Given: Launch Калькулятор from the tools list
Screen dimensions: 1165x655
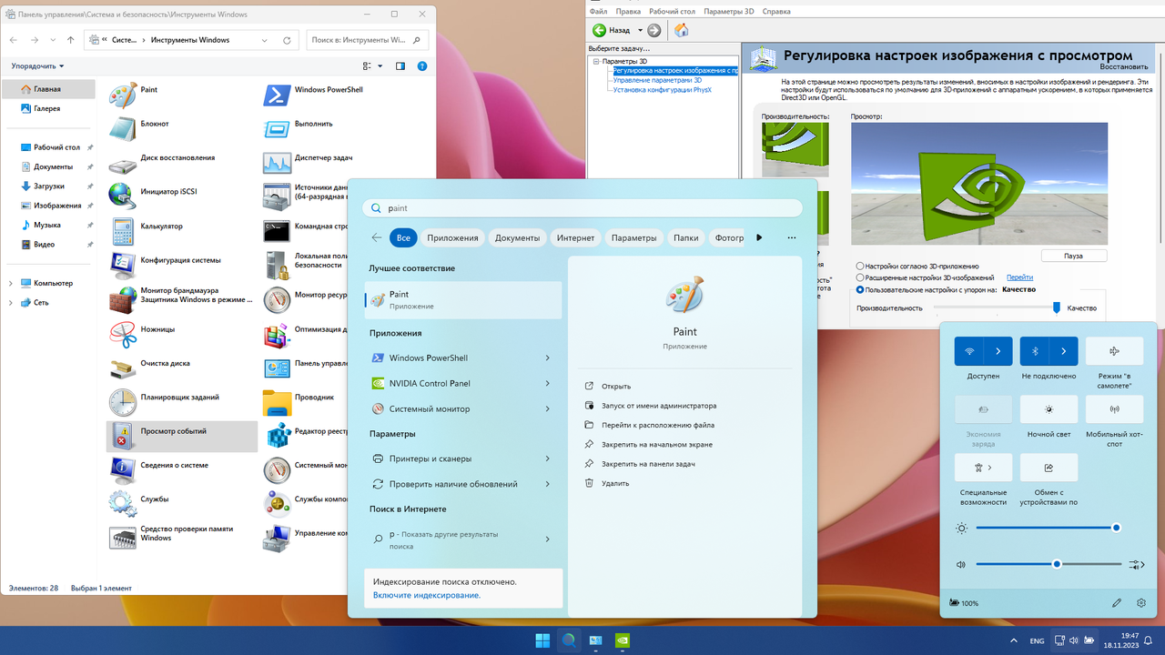Looking at the screenshot, I should [123, 231].
